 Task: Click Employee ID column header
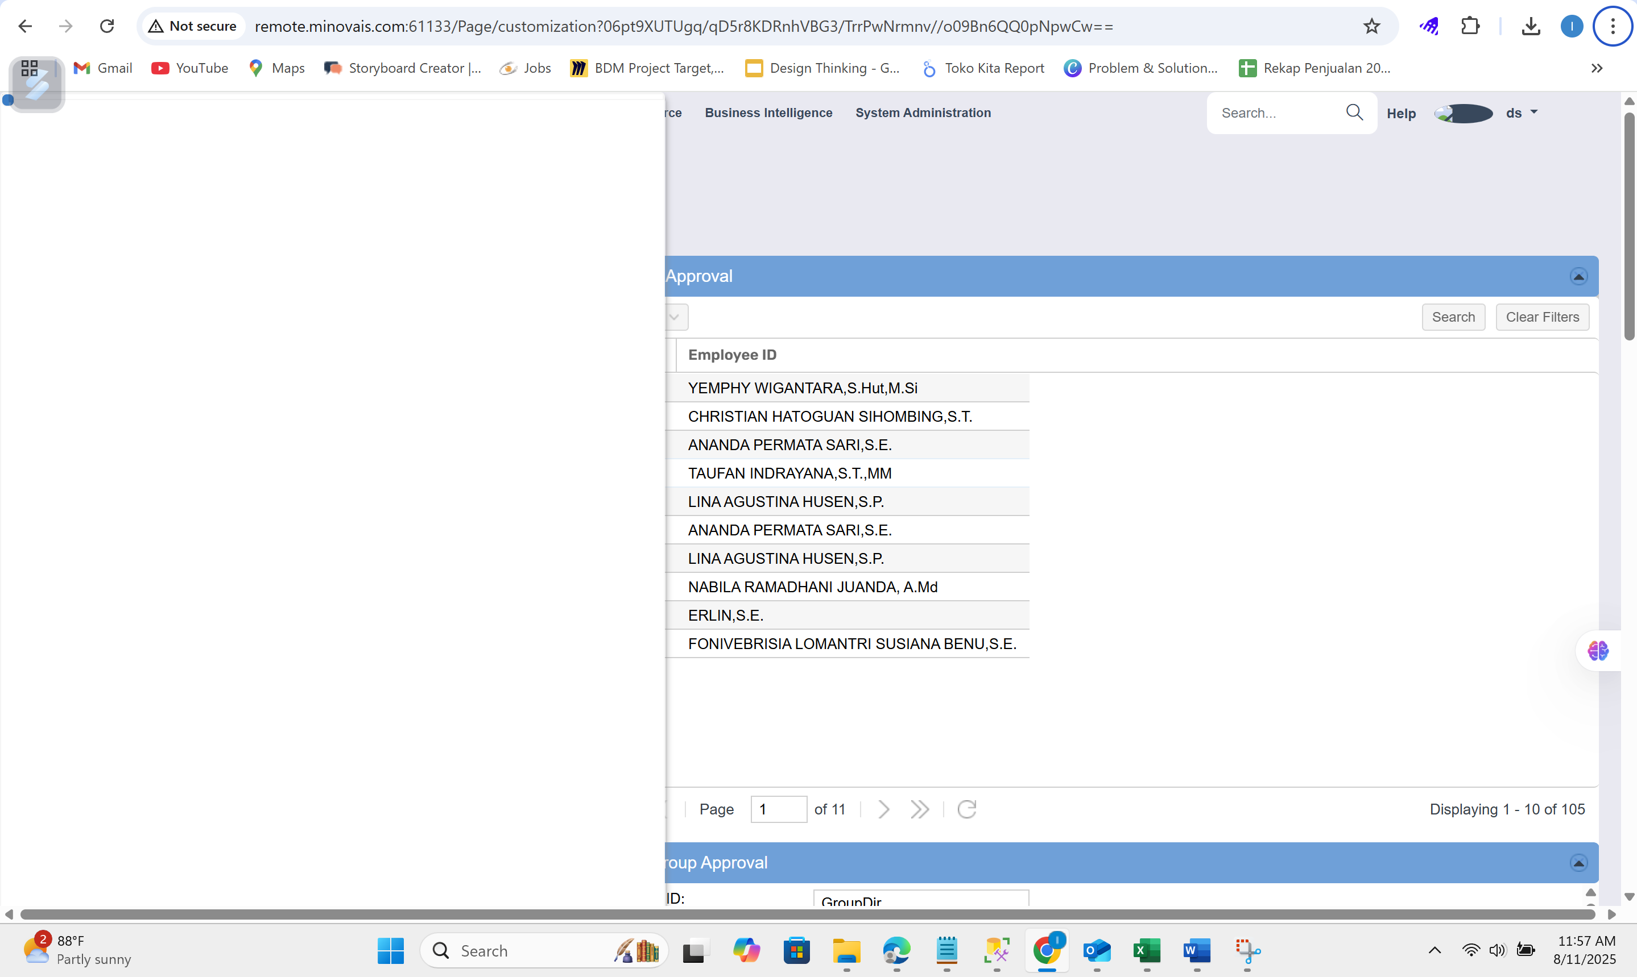732,355
